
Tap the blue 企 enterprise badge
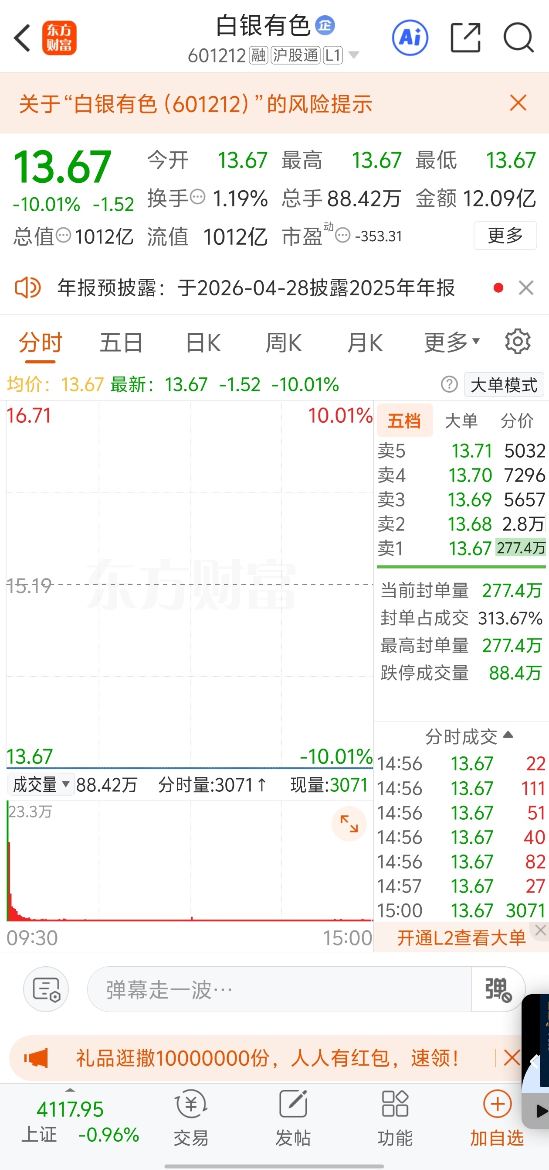(x=325, y=25)
